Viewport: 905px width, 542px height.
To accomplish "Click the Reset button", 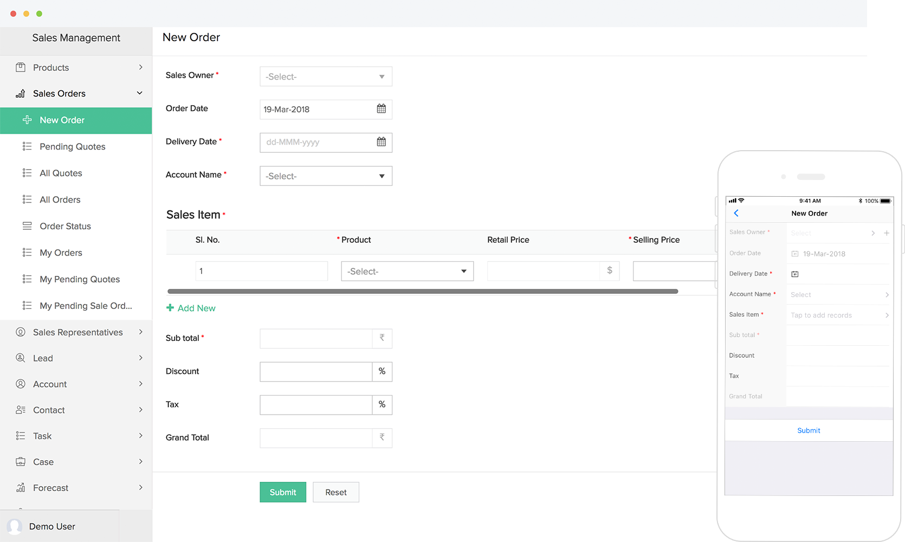I will 335,492.
